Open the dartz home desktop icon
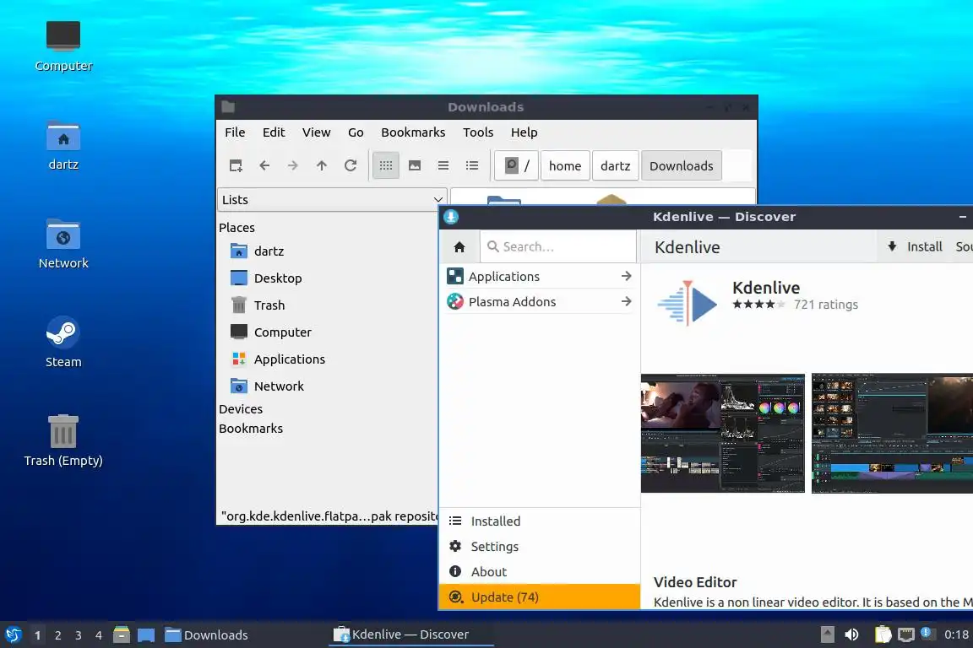973x648 pixels. 63,145
